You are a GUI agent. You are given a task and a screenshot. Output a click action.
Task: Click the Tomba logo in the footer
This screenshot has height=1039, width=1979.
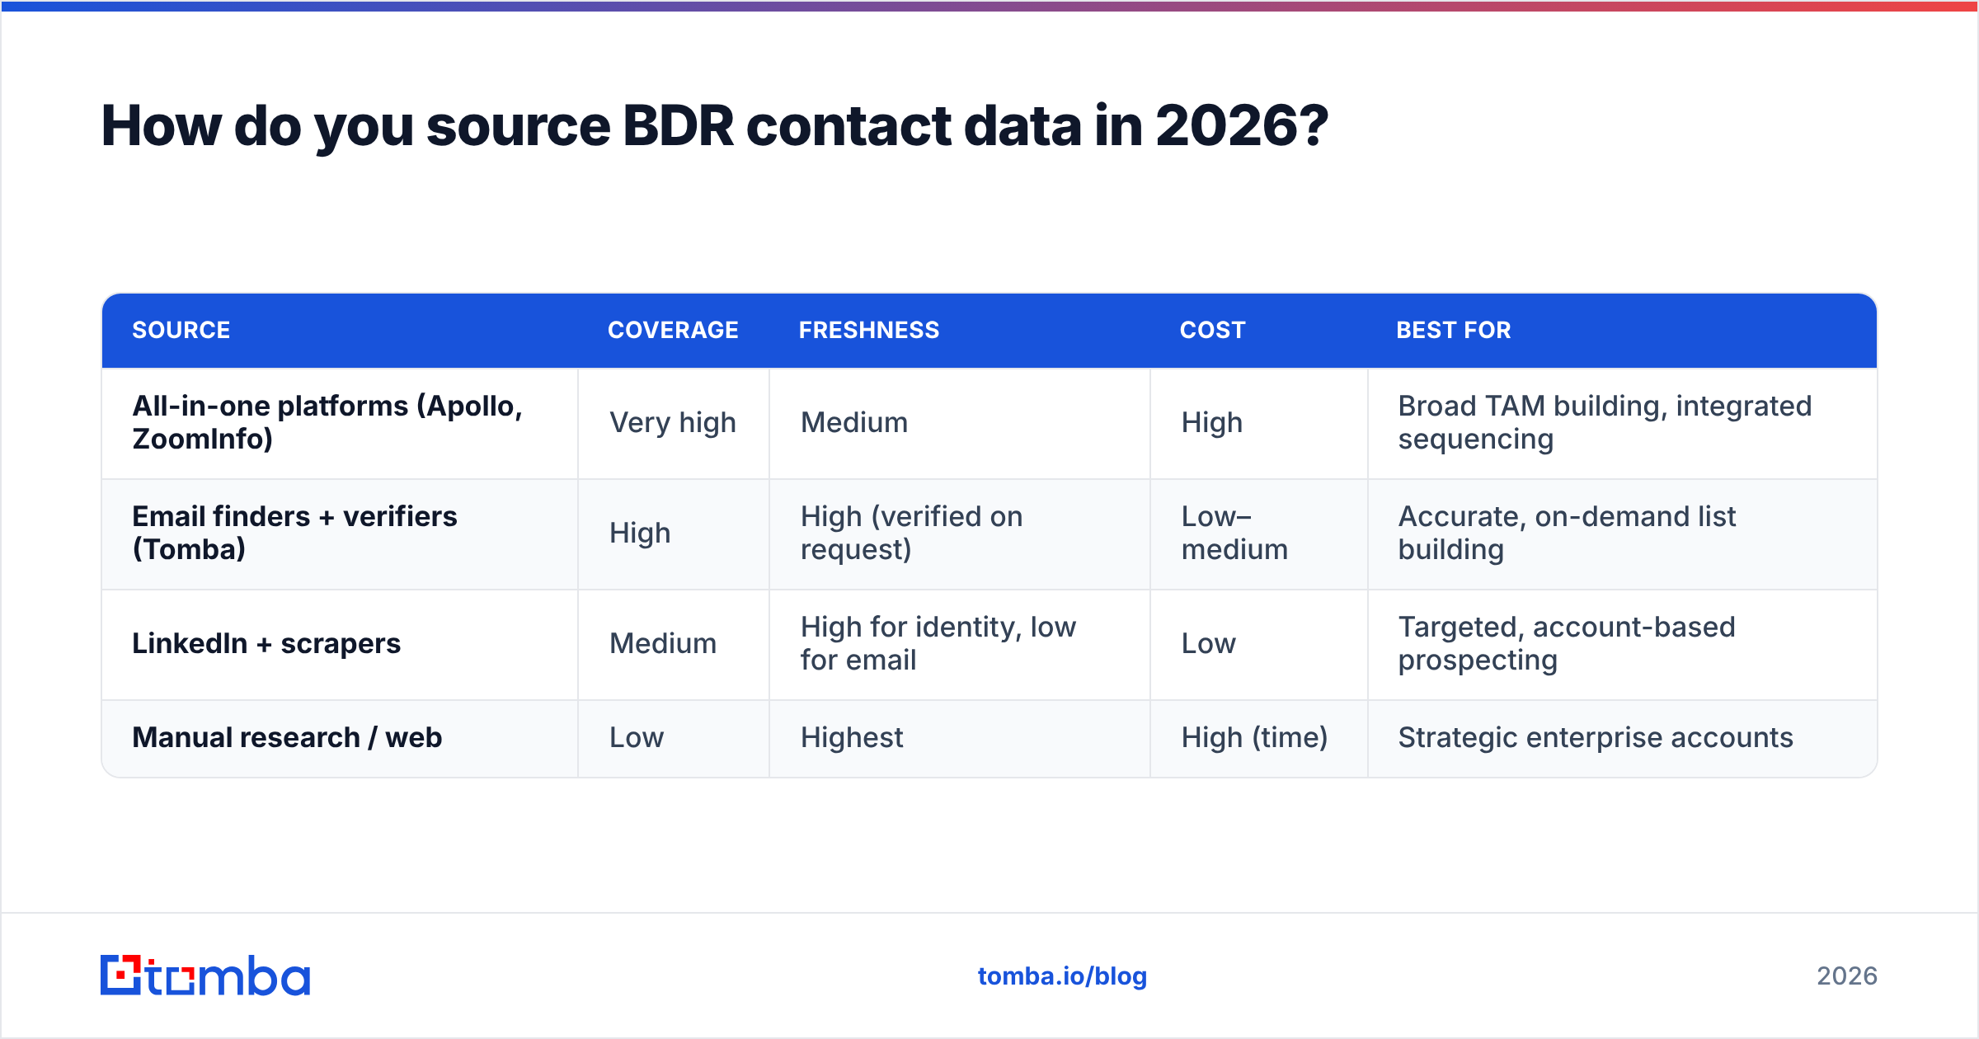[205, 976]
